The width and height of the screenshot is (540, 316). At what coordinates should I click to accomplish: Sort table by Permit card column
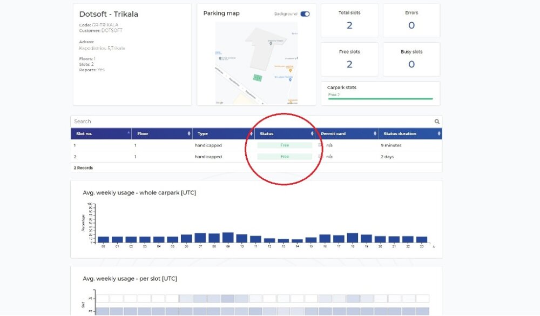(x=347, y=133)
